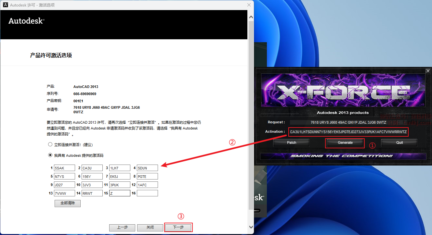Viewport: 432px width, 235px height.
Task: Click activation code field 13 containing 7VWW
Action: pos(65,193)
